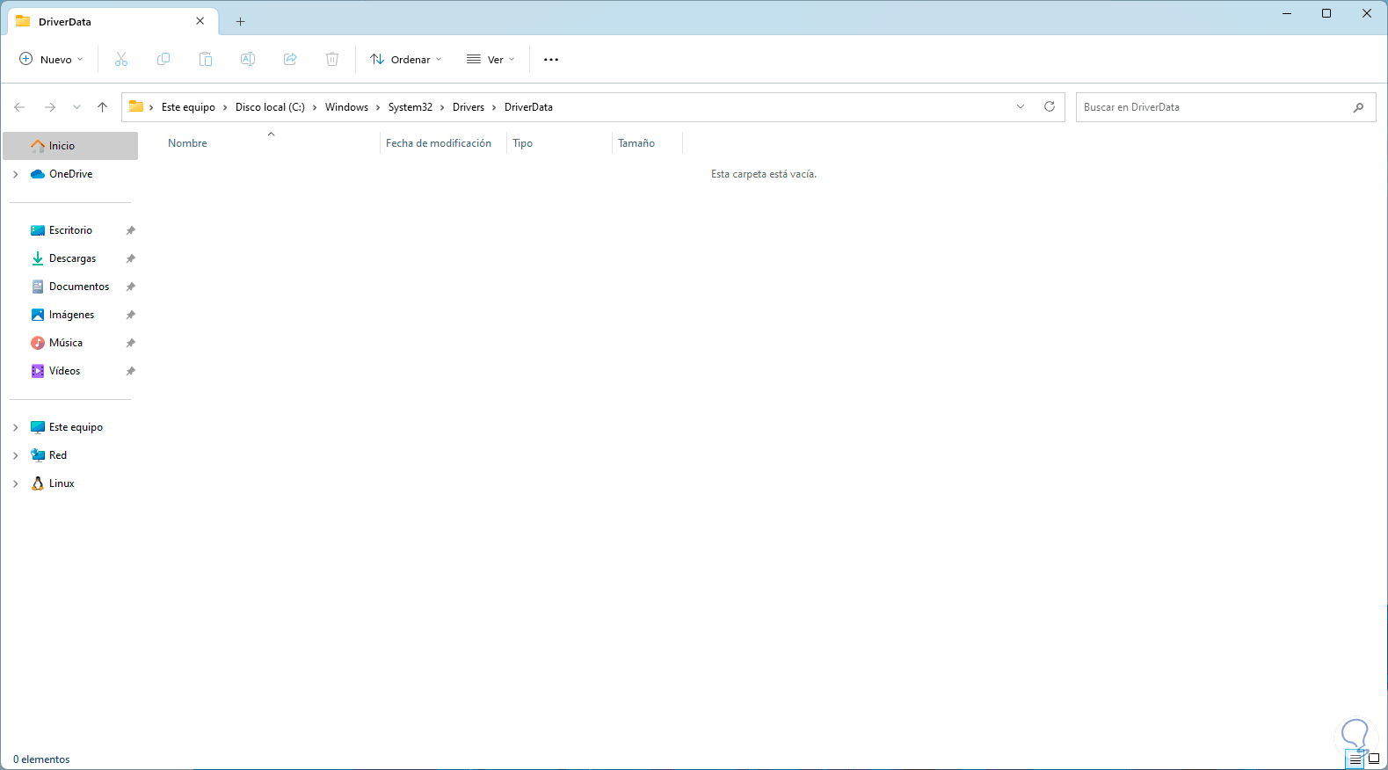
Task: Open recent locations dropdown arrow
Action: pos(76,107)
